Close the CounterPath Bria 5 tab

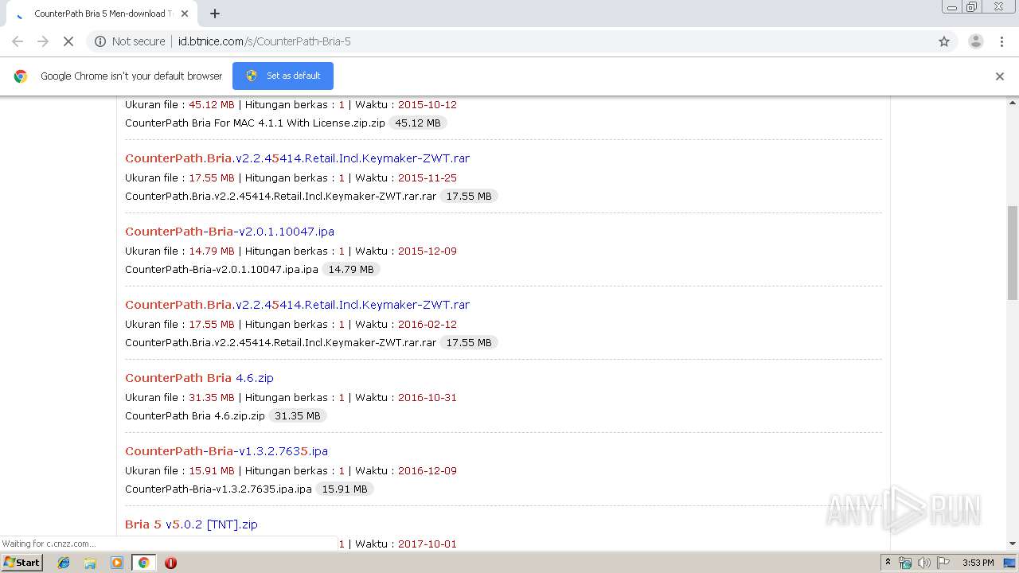(185, 14)
